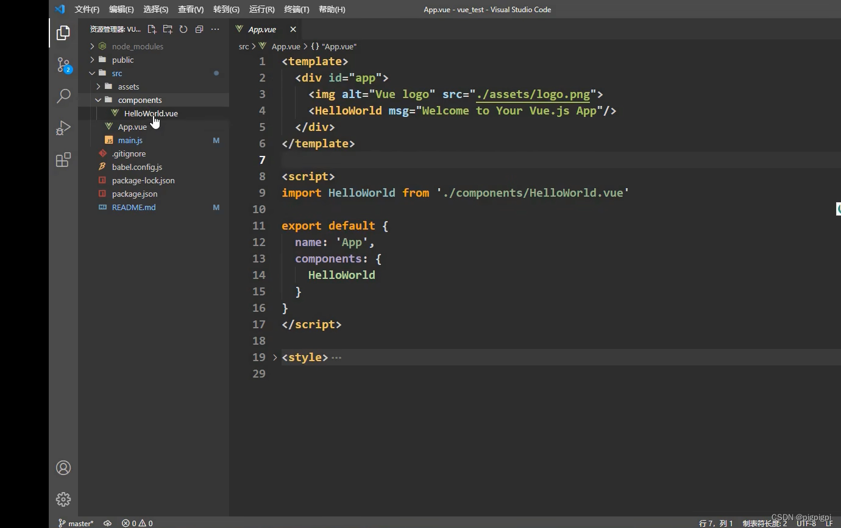Screen dimensions: 841x528
Task: Synchronize changes via cloud icon
Action: pos(108,523)
